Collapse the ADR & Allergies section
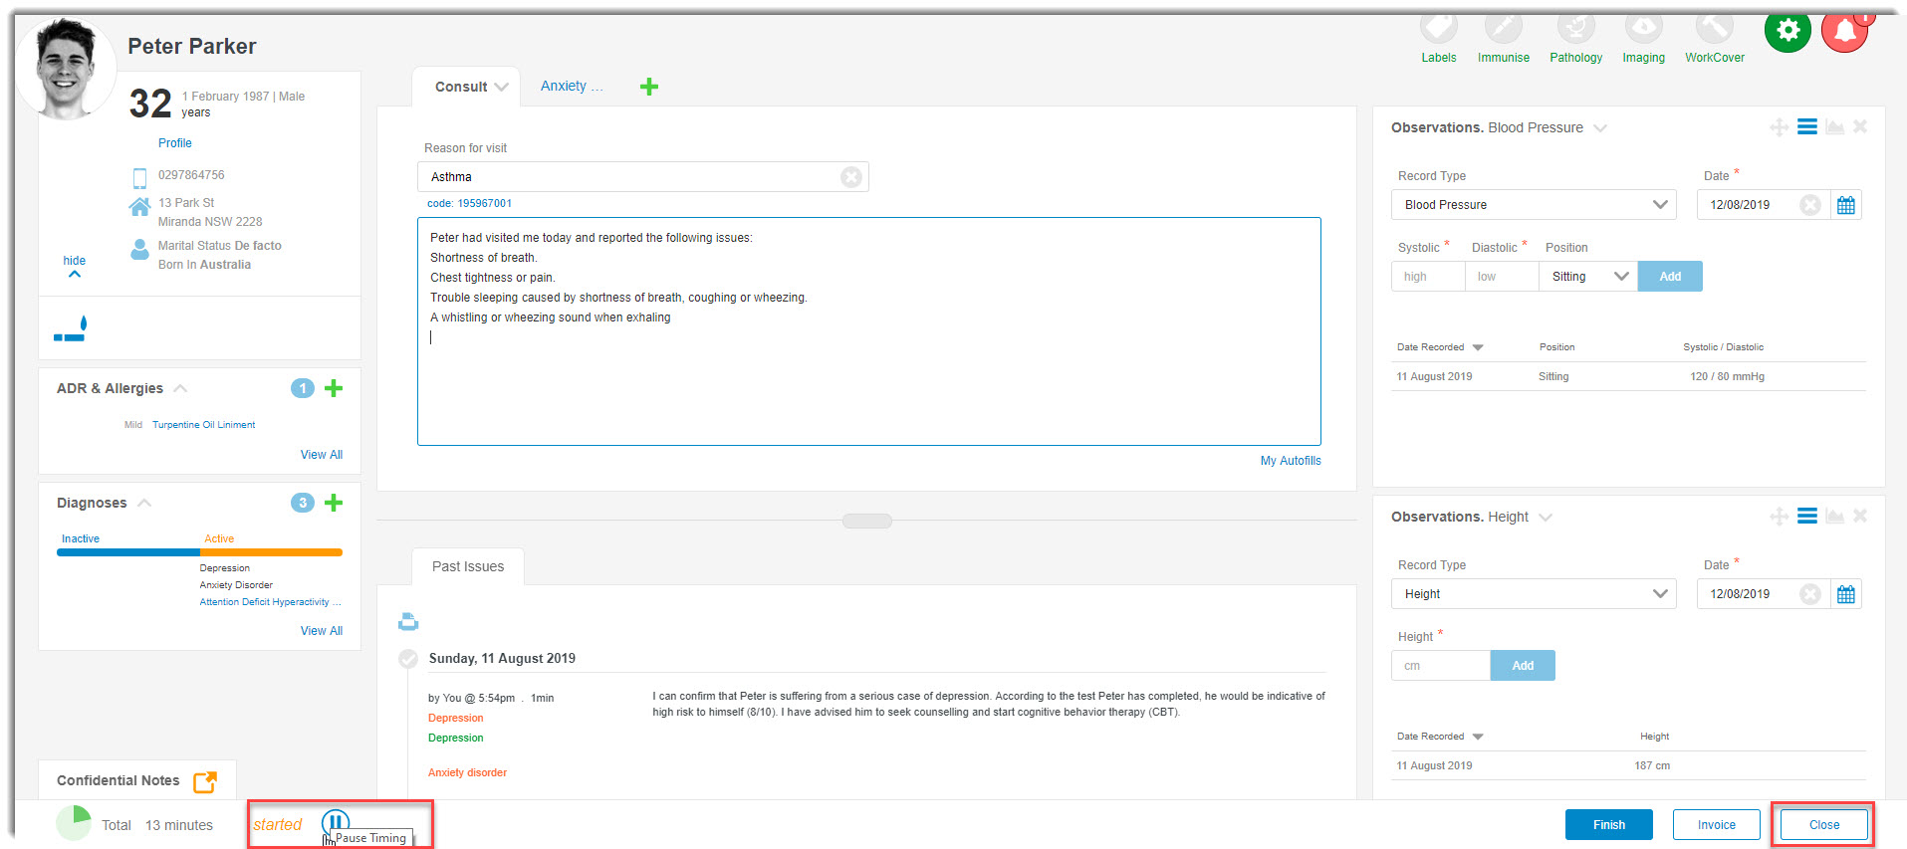 (180, 388)
